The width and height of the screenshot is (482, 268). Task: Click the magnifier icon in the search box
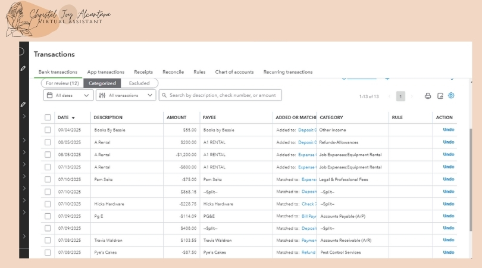tap(164, 95)
